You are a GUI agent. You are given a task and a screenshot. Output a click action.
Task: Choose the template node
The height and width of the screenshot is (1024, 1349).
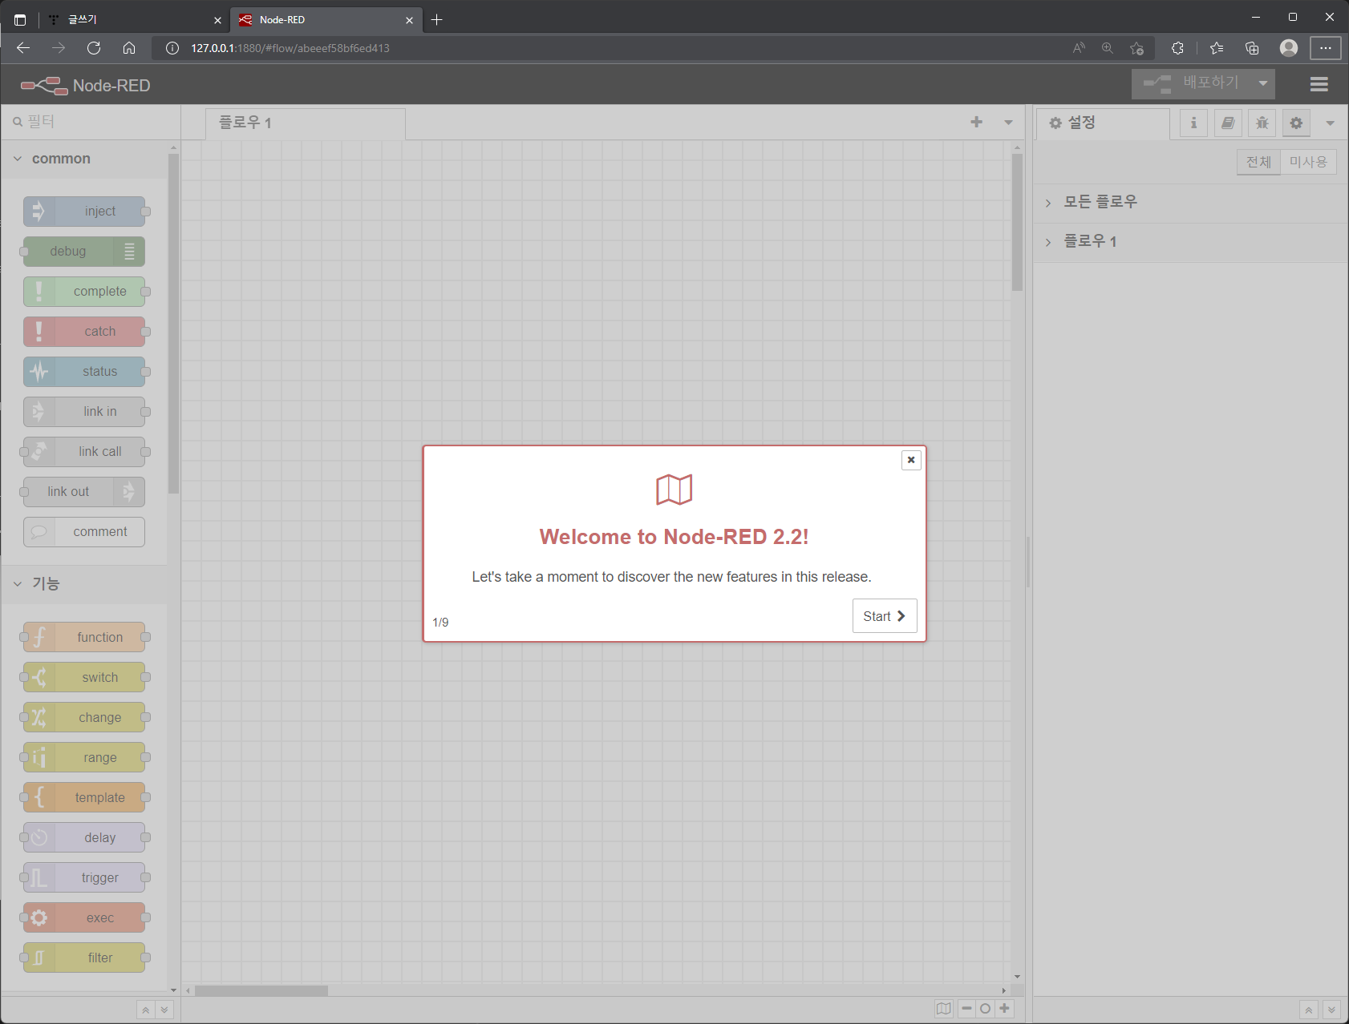coord(84,798)
